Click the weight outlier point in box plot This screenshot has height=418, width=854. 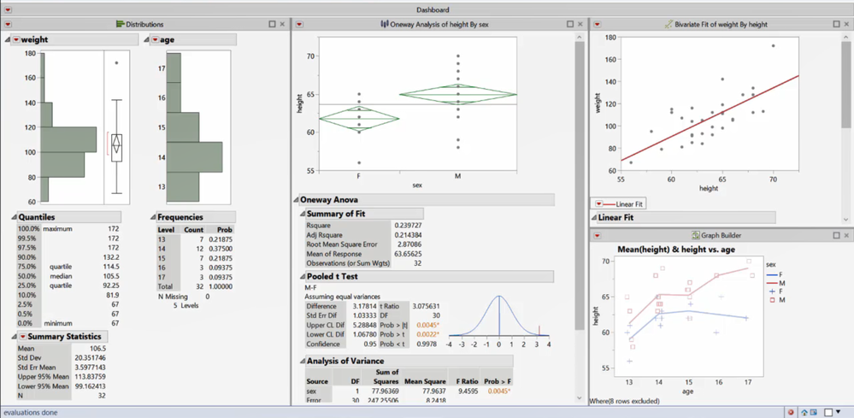pos(116,63)
